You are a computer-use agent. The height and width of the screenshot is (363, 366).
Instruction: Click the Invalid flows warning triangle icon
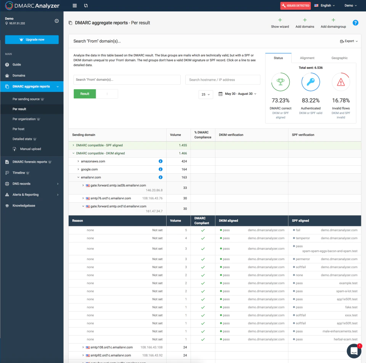pos(341,82)
